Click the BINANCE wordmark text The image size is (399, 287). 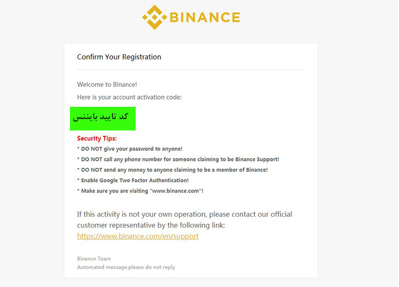point(205,17)
